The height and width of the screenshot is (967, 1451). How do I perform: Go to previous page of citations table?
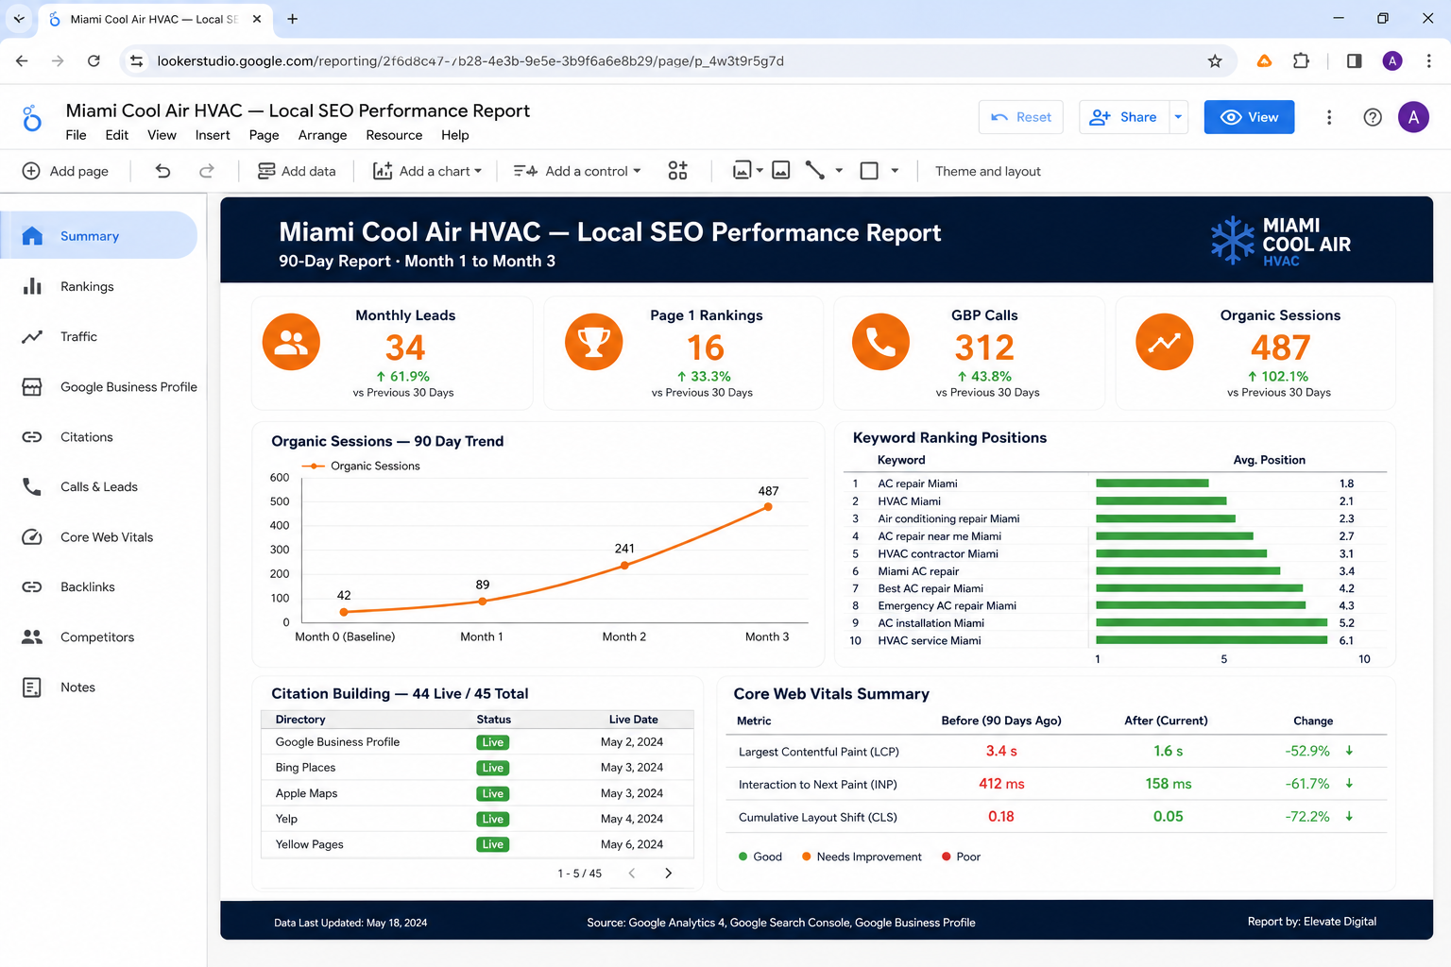coord(632,874)
